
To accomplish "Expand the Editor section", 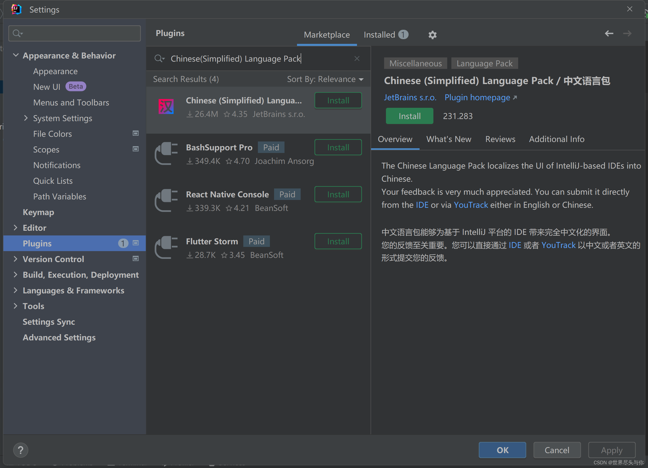I will pyautogui.click(x=16, y=227).
